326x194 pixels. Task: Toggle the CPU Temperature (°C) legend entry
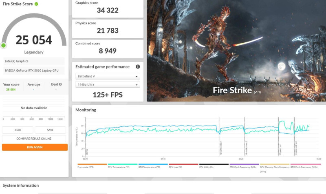(x=123, y=166)
